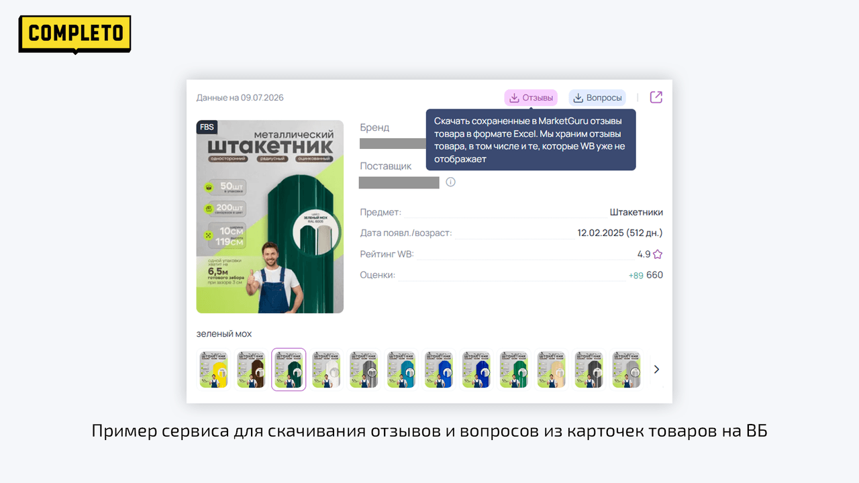Click the Completo logo
This screenshot has width=859, height=483.
(x=74, y=34)
